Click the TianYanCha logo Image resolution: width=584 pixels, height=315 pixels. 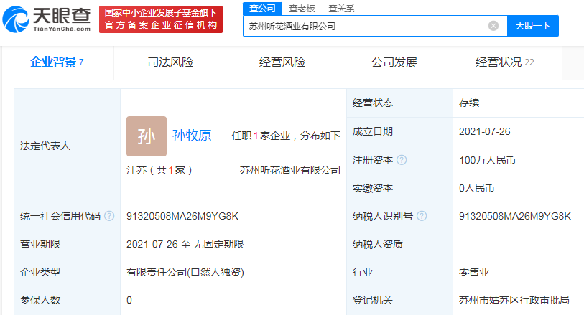(x=47, y=19)
